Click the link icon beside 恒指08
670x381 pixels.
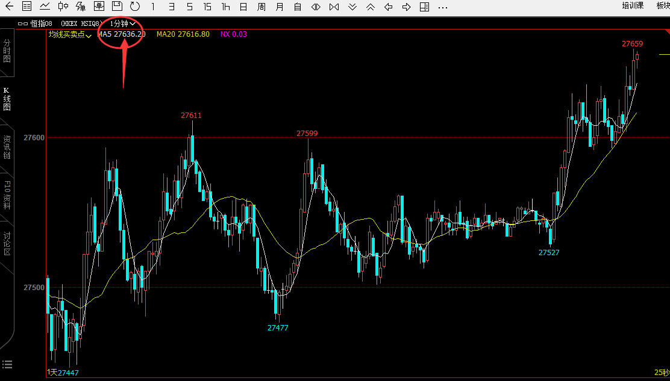point(23,23)
